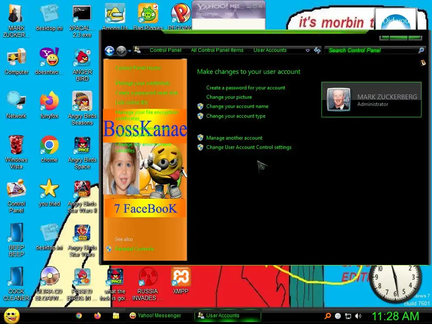Click the search magnifier in Control Panel
Screen dimensions: 432x324
(421, 50)
